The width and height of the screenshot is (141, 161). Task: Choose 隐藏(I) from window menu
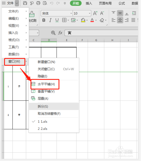click(54, 76)
